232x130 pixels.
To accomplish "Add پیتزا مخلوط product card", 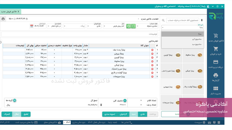I will click(x=193, y=55).
